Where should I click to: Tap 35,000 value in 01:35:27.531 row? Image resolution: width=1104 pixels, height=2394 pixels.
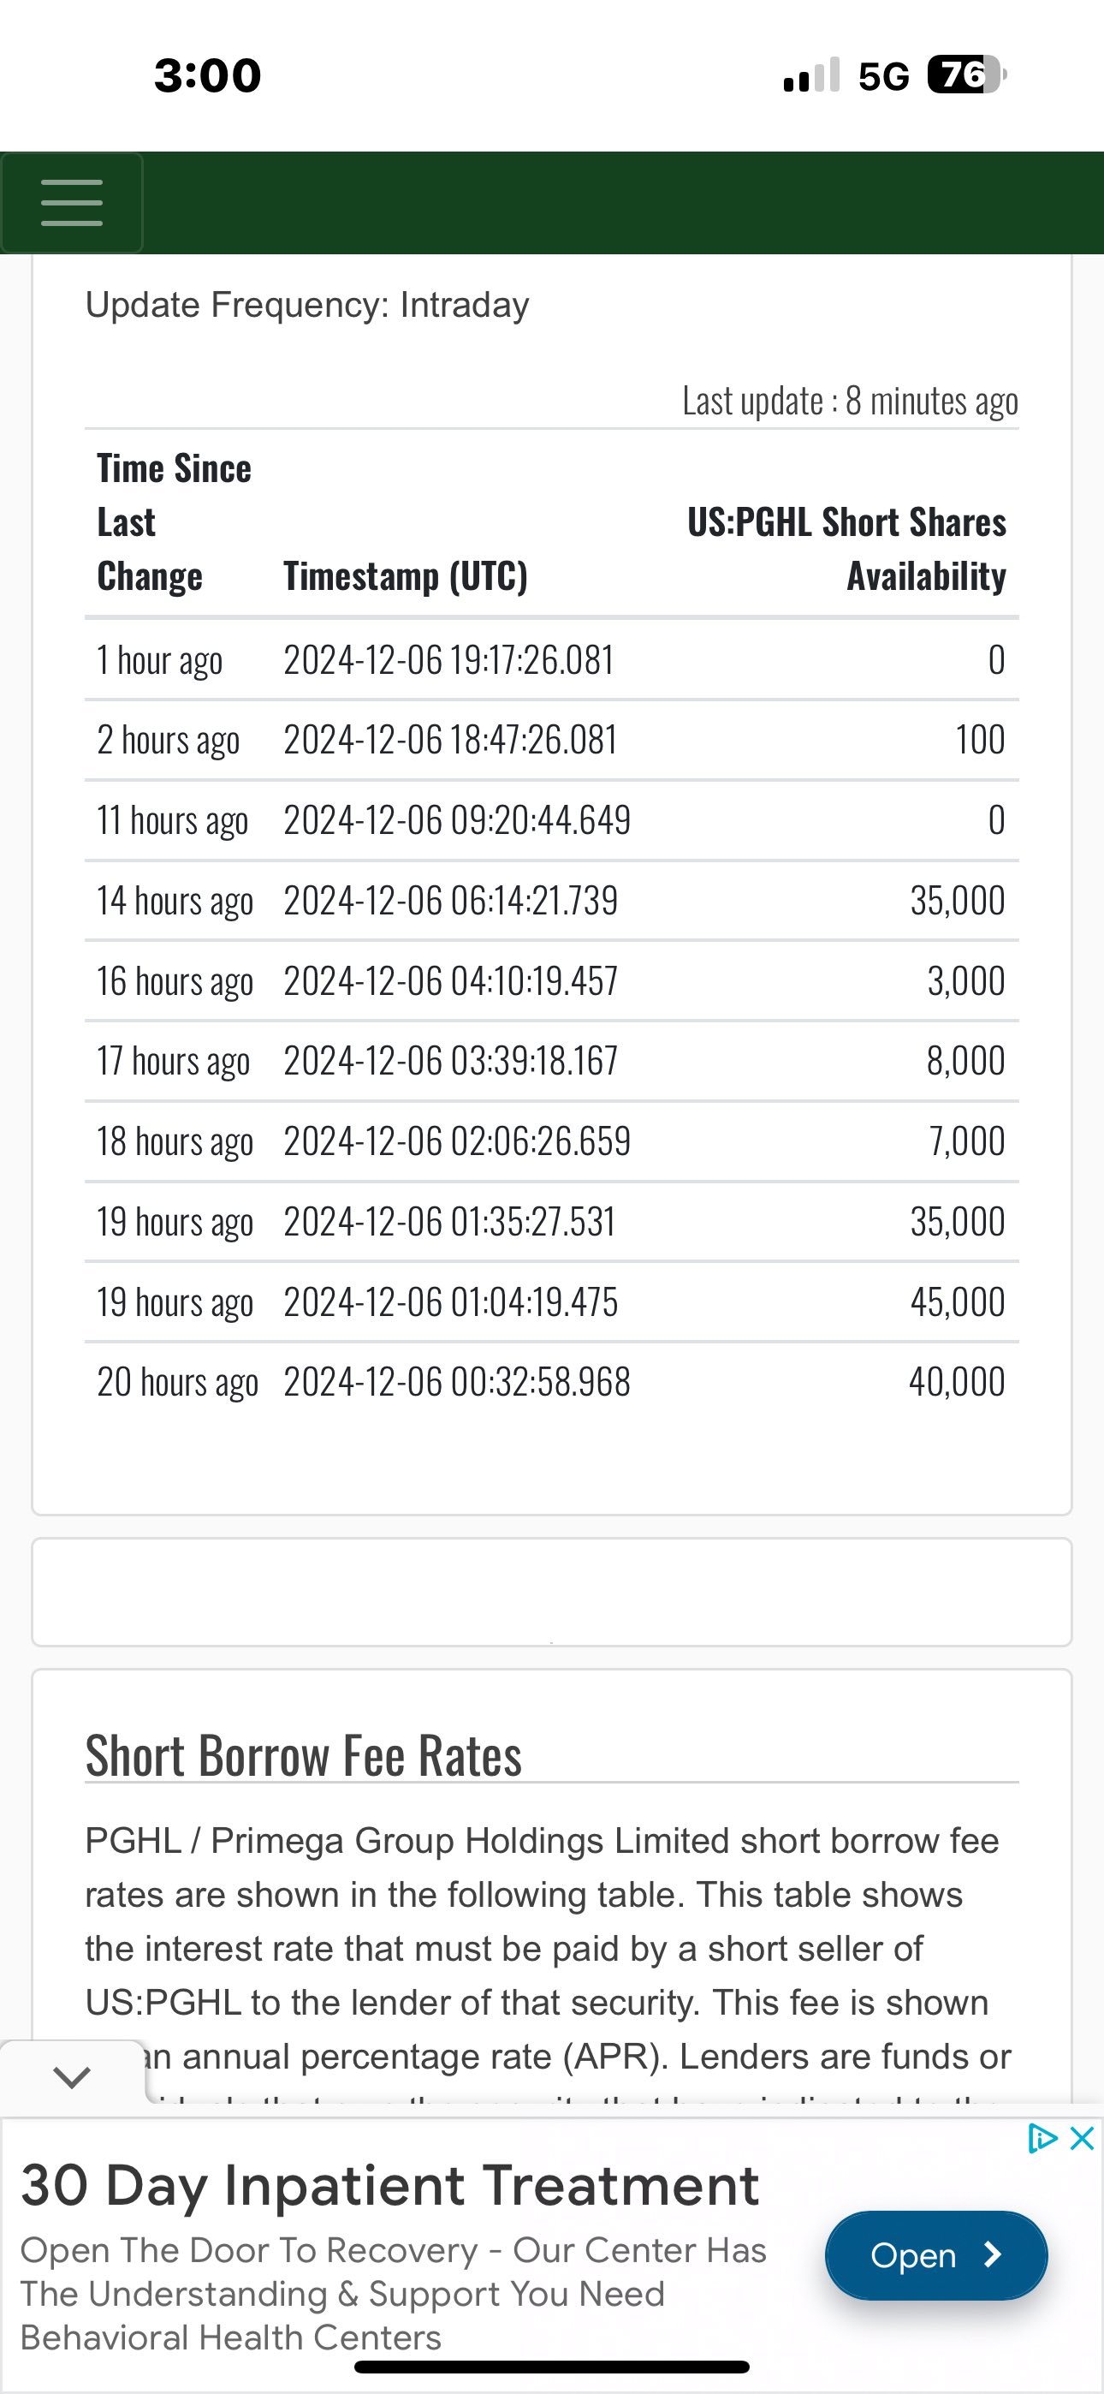[959, 1222]
